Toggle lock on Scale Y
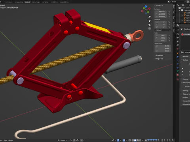 click(x=169, y=38)
